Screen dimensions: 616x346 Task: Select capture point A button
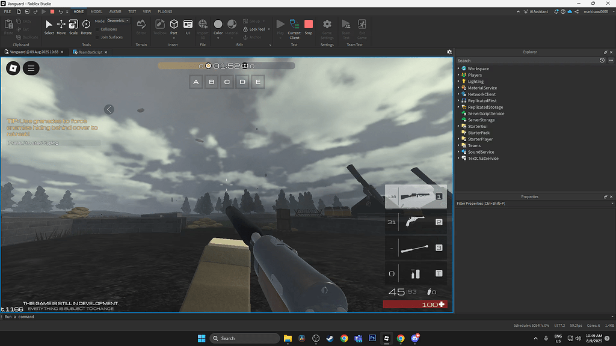pos(196,82)
